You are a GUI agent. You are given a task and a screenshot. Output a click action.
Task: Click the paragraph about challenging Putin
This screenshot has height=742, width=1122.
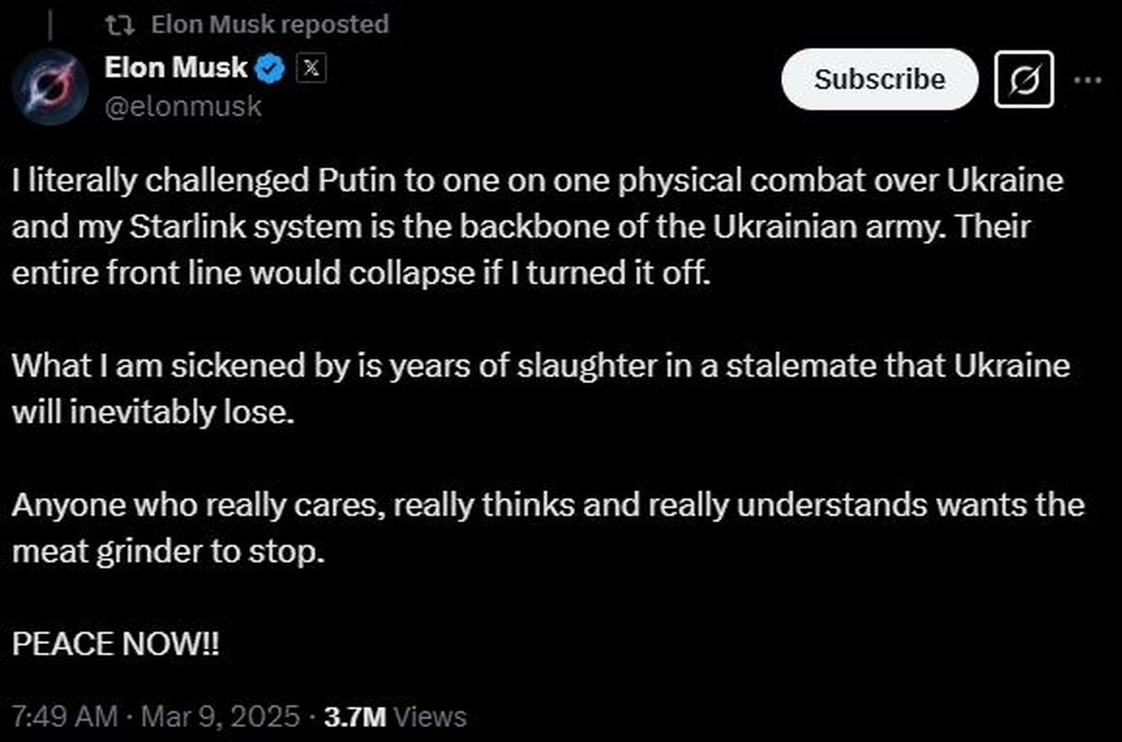[537, 226]
